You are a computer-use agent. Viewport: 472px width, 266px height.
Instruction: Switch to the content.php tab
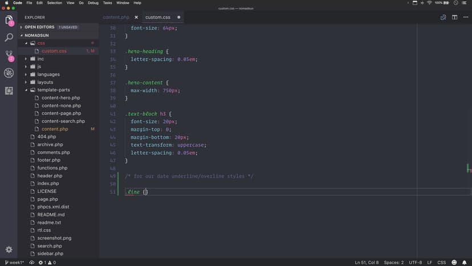point(116,17)
